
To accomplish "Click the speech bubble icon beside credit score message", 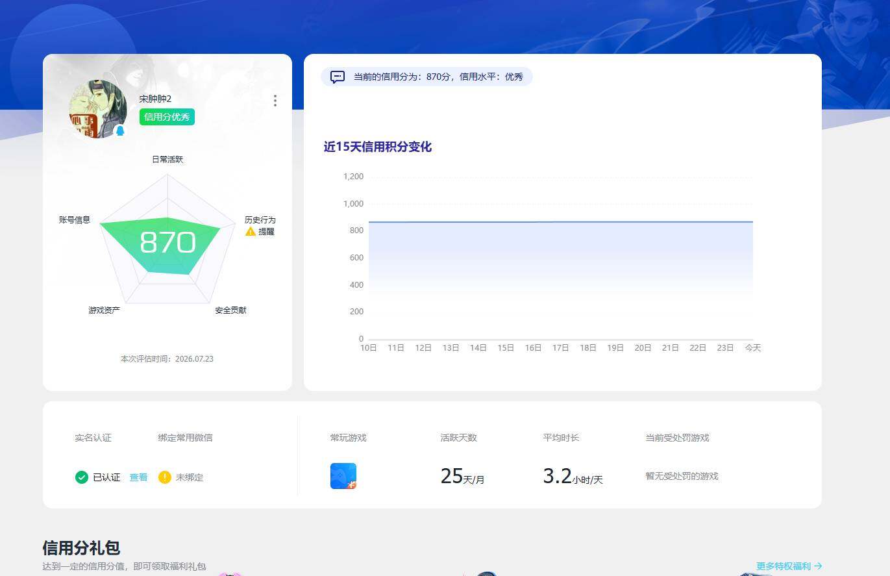I will (x=338, y=77).
